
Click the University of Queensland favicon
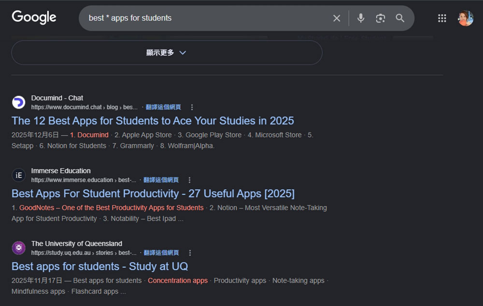[18, 248]
